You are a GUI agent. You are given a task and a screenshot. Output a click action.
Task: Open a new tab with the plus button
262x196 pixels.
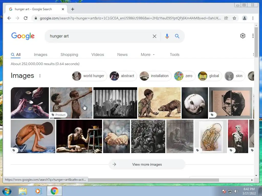72,9
